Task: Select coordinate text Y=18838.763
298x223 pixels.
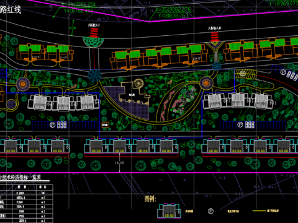Action: click(x=173, y=15)
